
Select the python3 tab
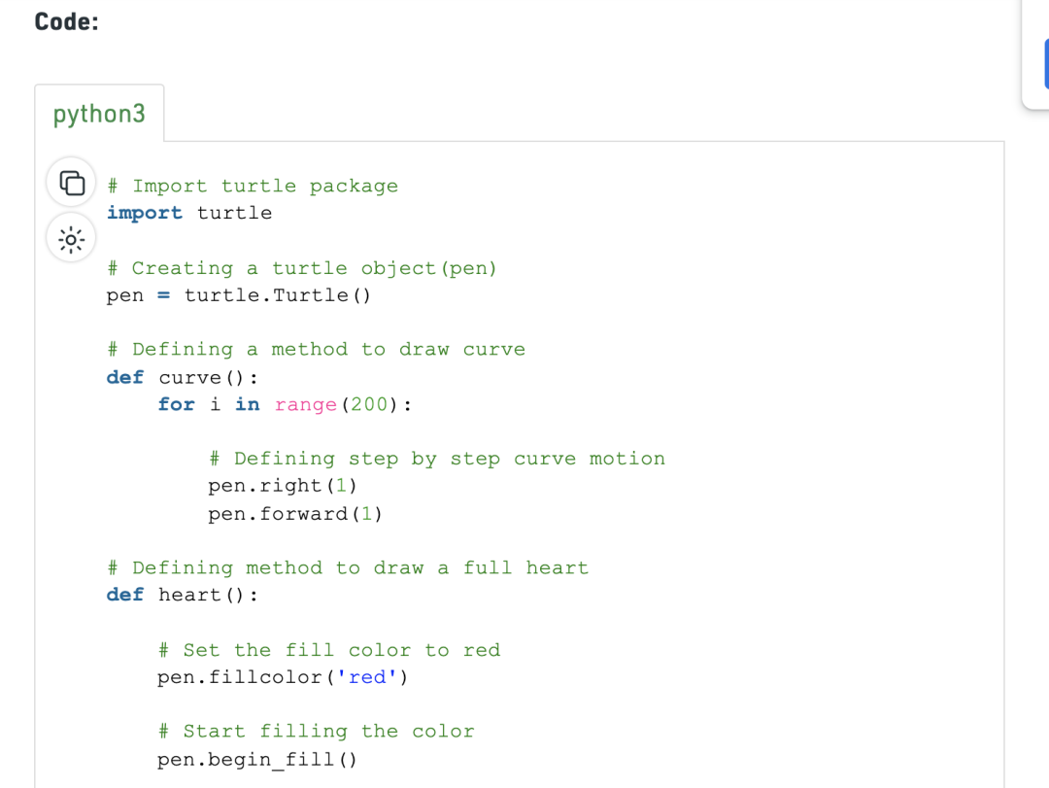(x=99, y=114)
